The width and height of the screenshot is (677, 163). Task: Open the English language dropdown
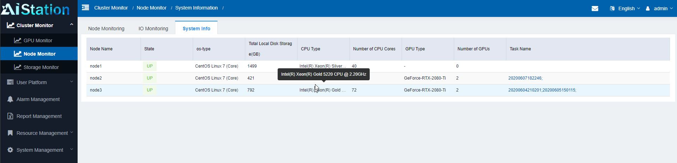629,8
